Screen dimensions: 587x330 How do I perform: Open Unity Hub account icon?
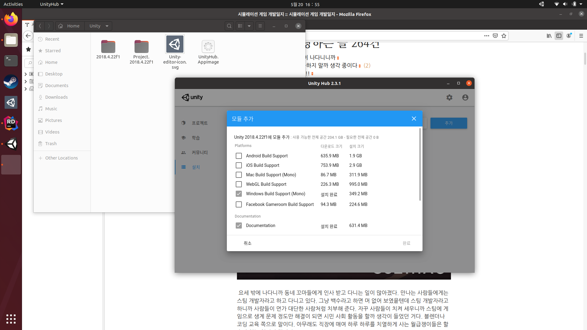[465, 97]
